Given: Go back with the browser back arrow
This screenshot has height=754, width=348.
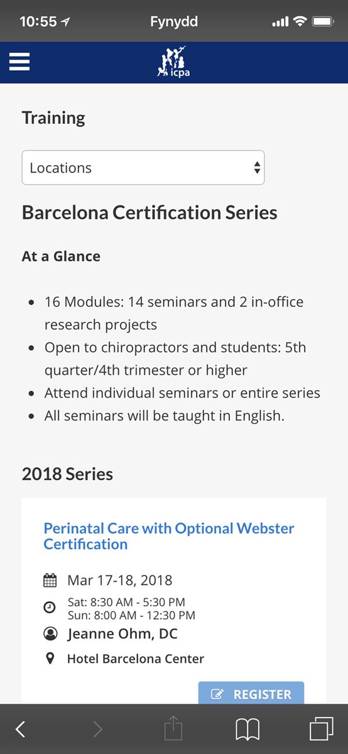Looking at the screenshot, I should [x=21, y=729].
